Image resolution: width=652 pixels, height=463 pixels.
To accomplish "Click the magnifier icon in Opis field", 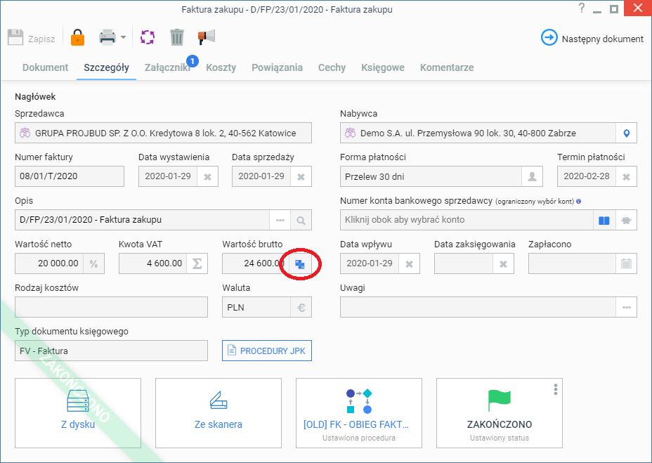I will 301,220.
